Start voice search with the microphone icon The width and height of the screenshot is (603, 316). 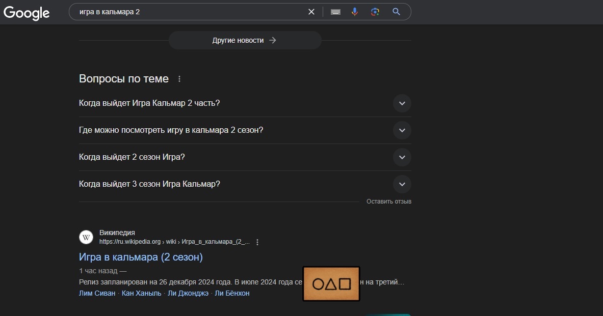[x=355, y=12]
